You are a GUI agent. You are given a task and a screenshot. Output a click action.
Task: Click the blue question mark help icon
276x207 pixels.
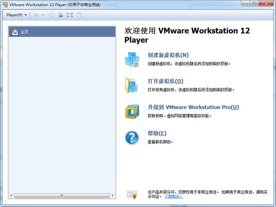[x=132, y=138]
